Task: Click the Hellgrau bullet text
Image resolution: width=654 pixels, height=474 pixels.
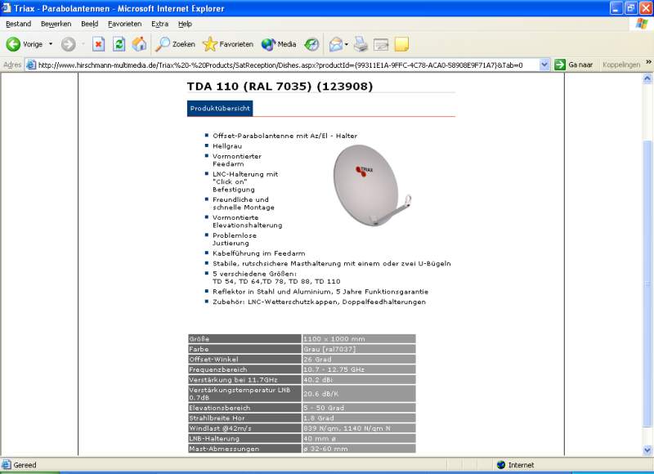Action: tap(227, 146)
